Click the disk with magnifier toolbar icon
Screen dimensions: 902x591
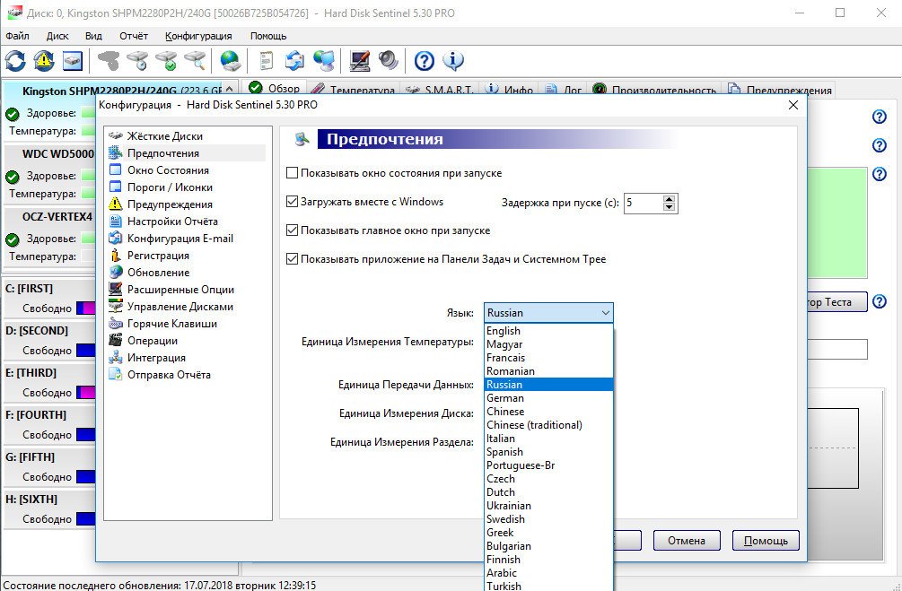tap(195, 60)
